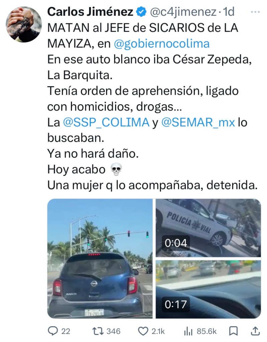Click the verified badge next to Carlos Jiménez
Image resolution: width=267 pixels, height=342 pixels.
142,12
